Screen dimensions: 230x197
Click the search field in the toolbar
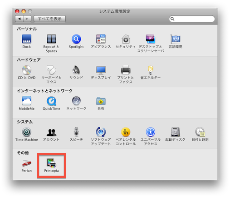192,19
